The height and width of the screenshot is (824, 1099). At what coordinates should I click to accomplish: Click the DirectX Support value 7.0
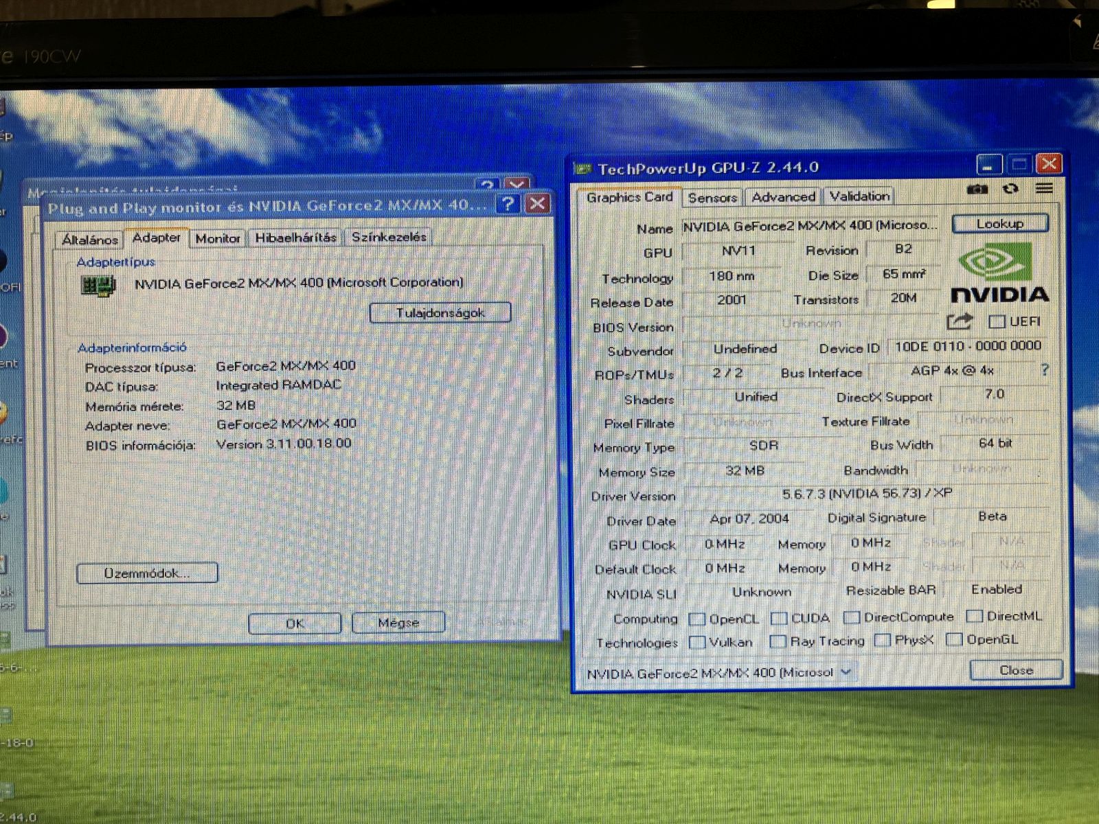[994, 394]
